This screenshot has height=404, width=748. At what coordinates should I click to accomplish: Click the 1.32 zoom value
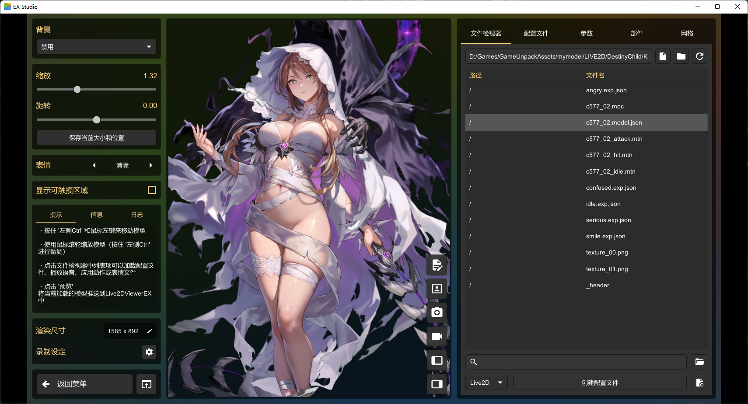[x=150, y=76]
